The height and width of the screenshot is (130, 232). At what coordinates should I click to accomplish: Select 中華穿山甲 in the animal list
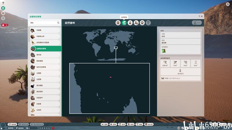pyautogui.click(x=45, y=36)
